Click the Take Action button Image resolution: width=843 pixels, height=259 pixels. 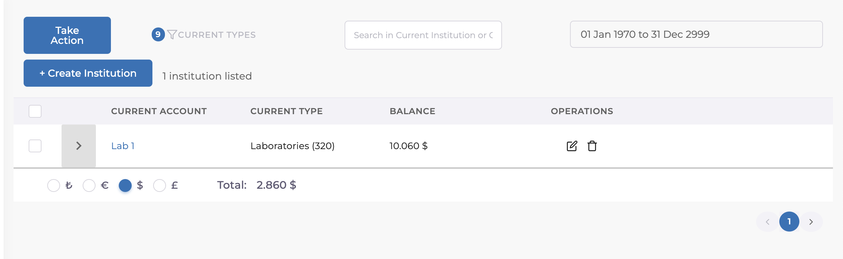[x=67, y=35]
